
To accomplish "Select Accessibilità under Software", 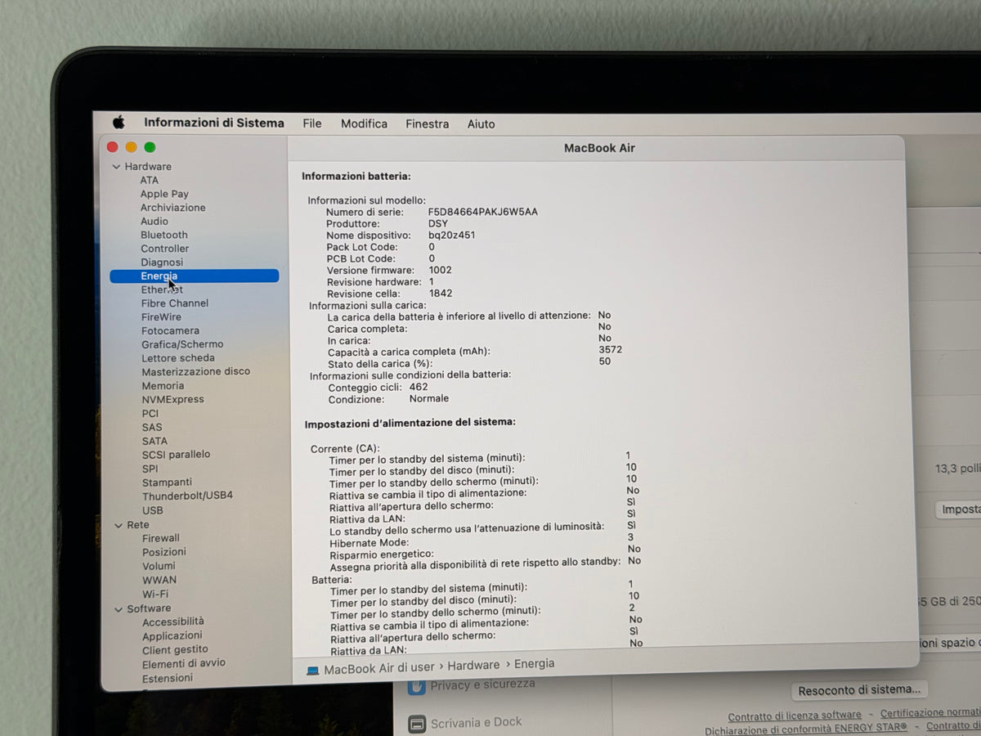I will [173, 622].
